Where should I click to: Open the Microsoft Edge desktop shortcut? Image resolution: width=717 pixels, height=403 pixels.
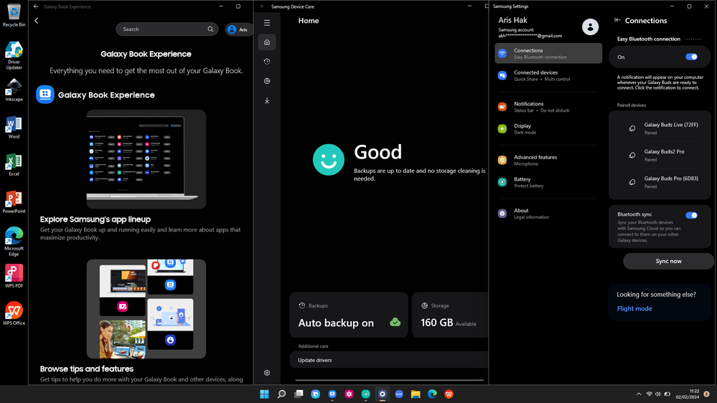[14, 241]
